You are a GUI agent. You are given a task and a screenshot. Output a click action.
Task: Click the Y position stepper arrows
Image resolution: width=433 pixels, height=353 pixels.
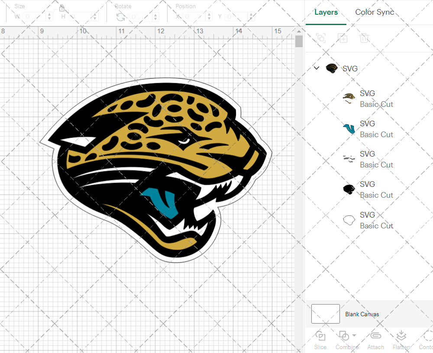click(x=251, y=16)
